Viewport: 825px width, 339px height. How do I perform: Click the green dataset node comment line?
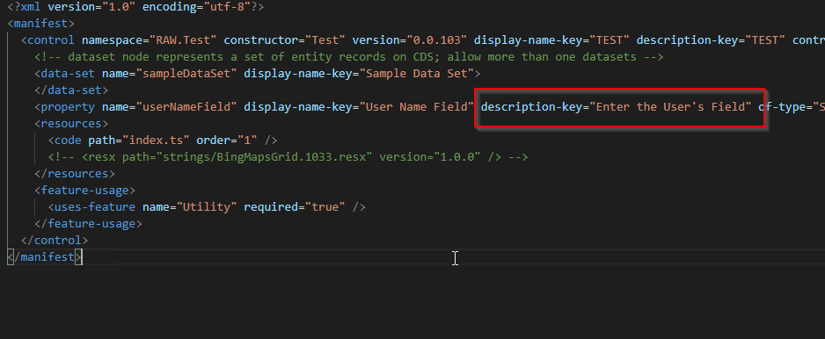tap(349, 57)
